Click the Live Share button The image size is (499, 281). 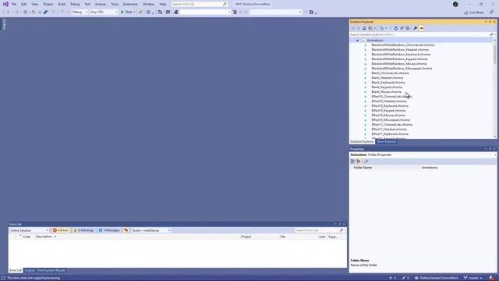[474, 12]
